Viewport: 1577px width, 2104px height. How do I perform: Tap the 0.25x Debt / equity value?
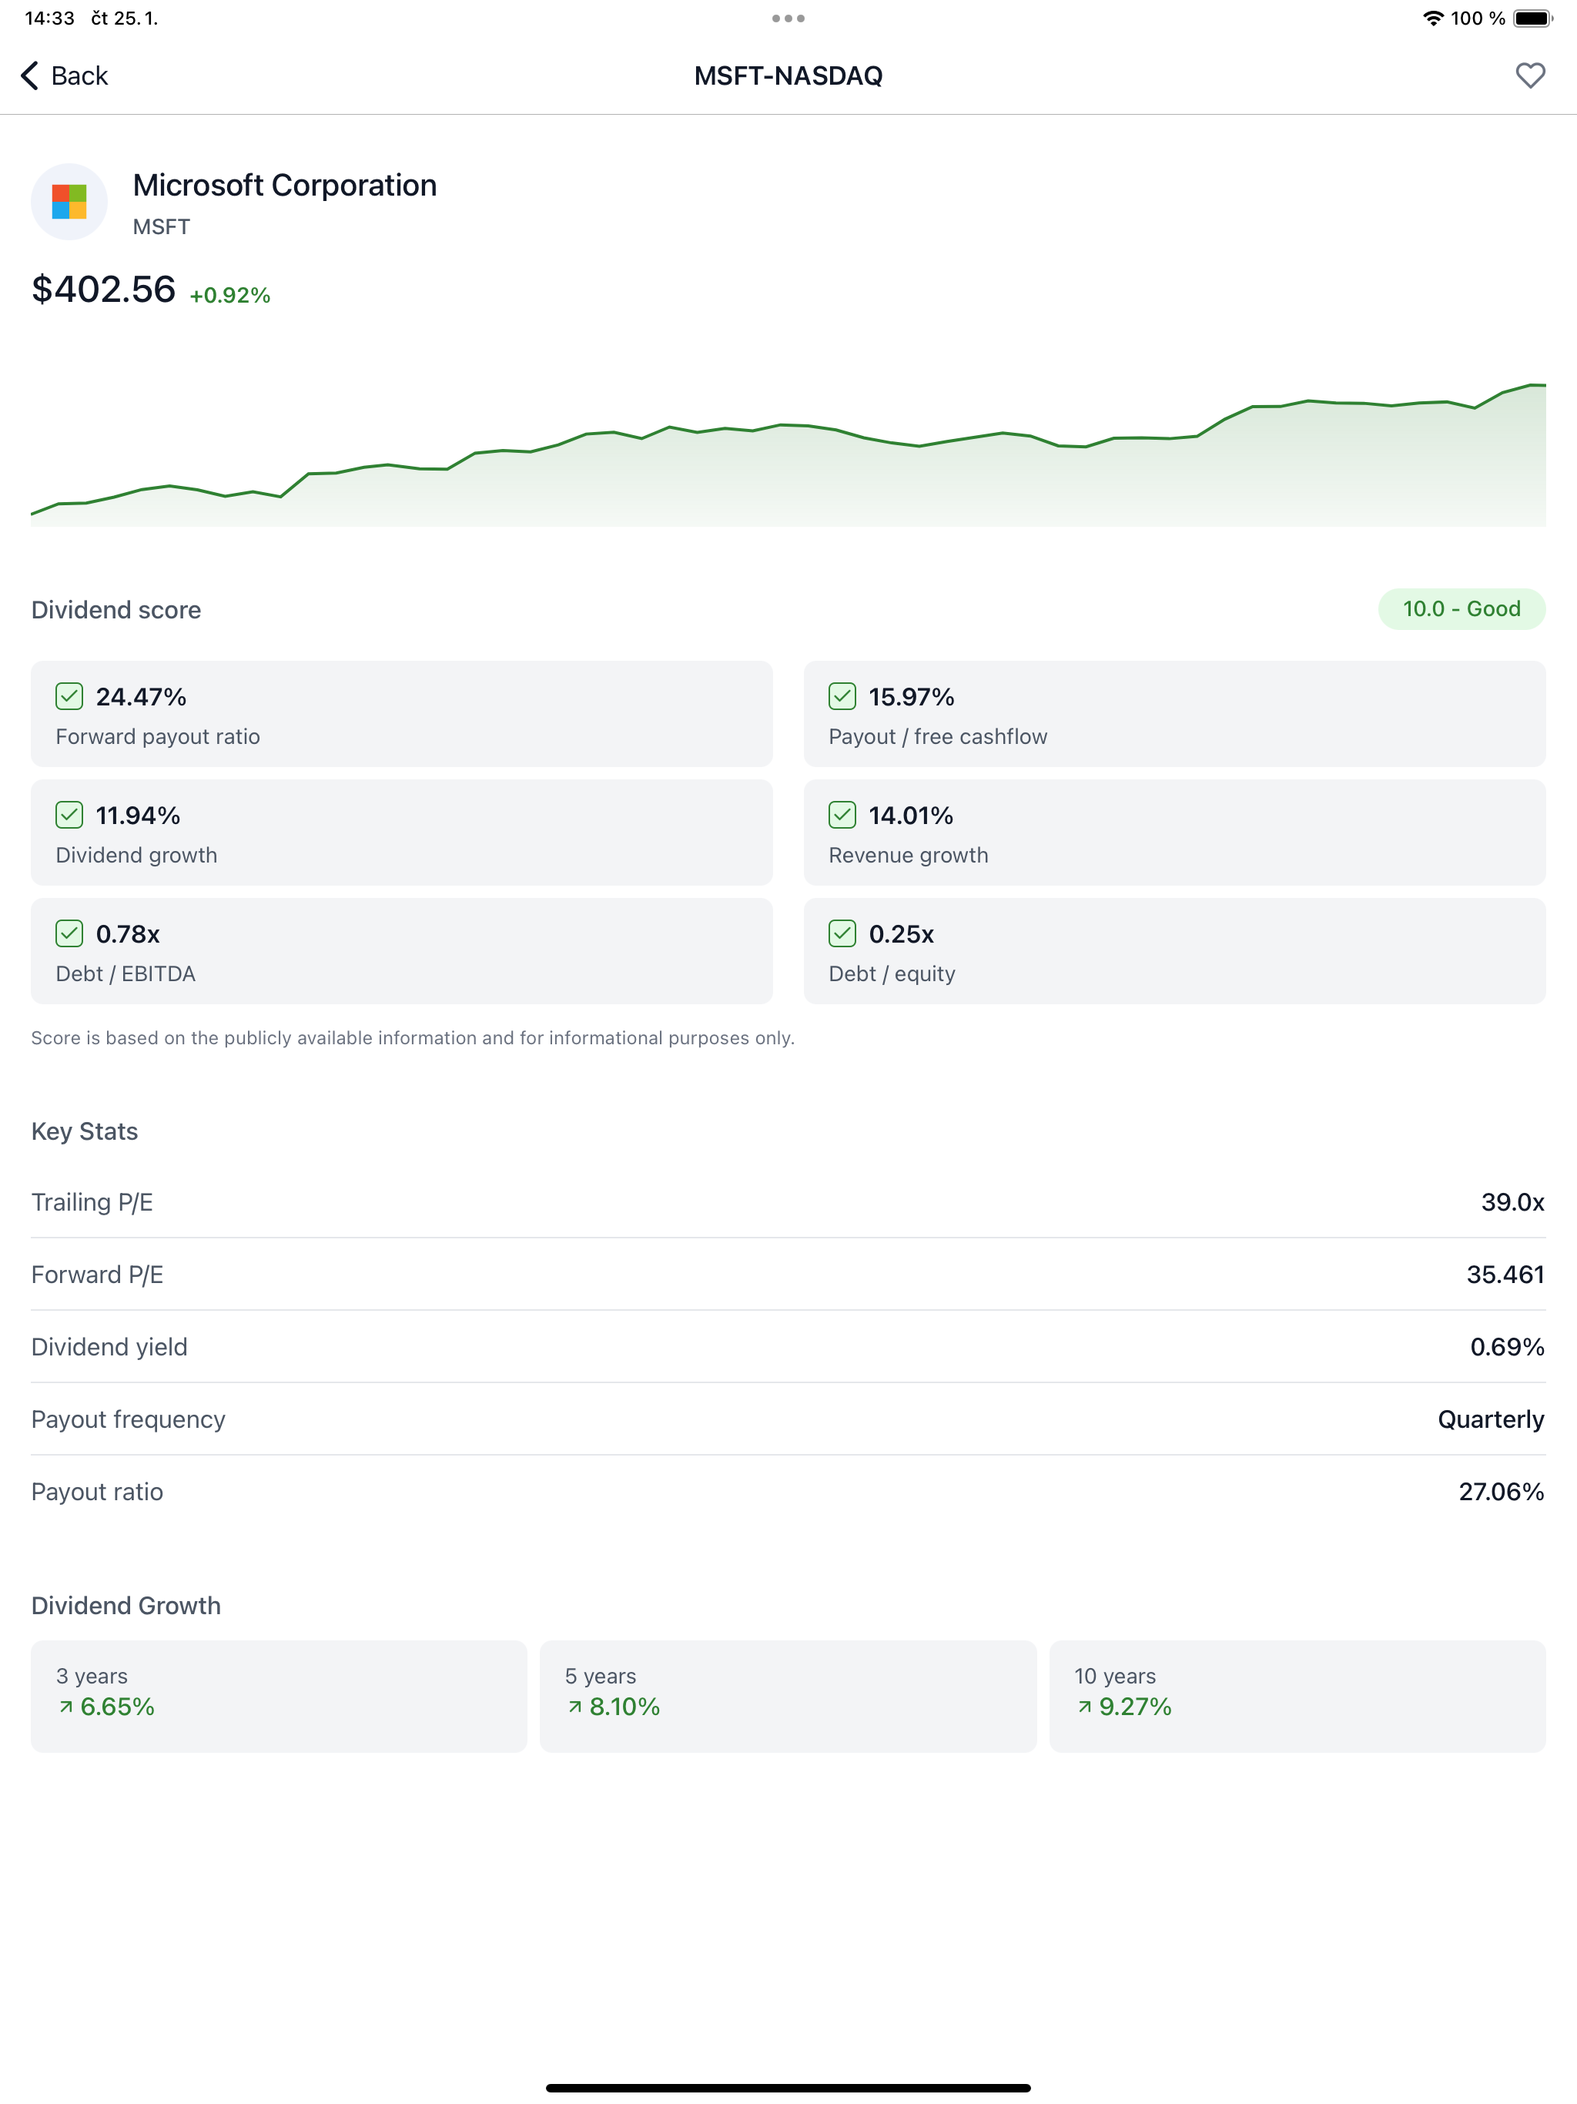point(901,933)
